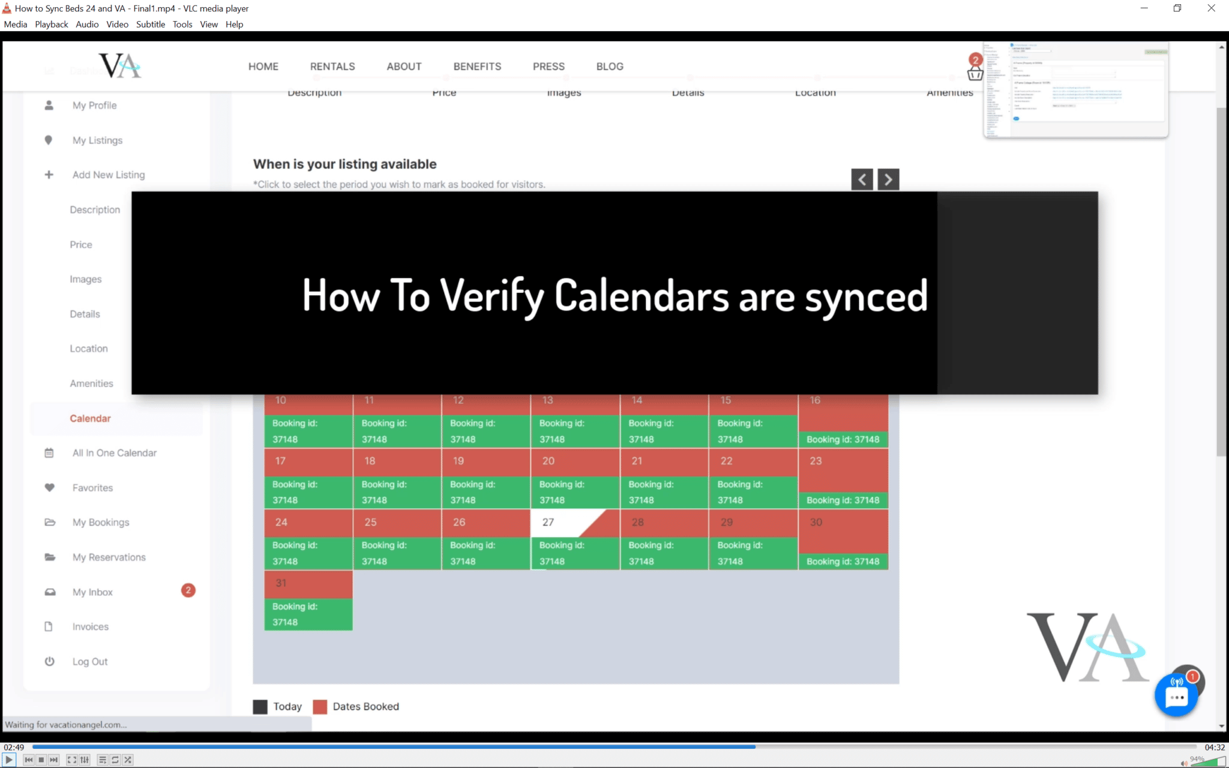
Task: Click the playback seek bar
Action: [600, 747]
